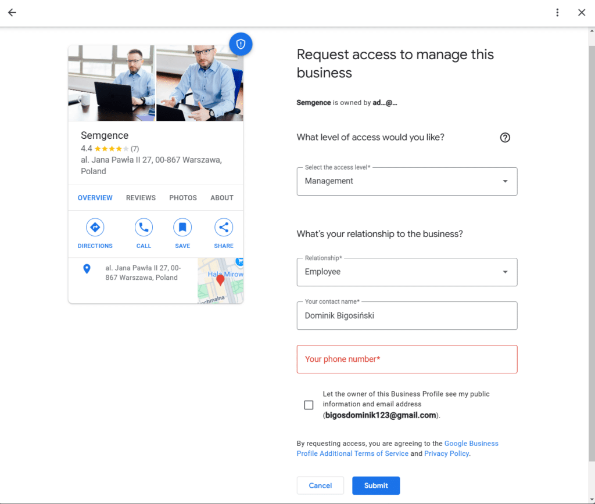Click the Cancel button
This screenshot has width=595, height=504.
pyautogui.click(x=320, y=485)
